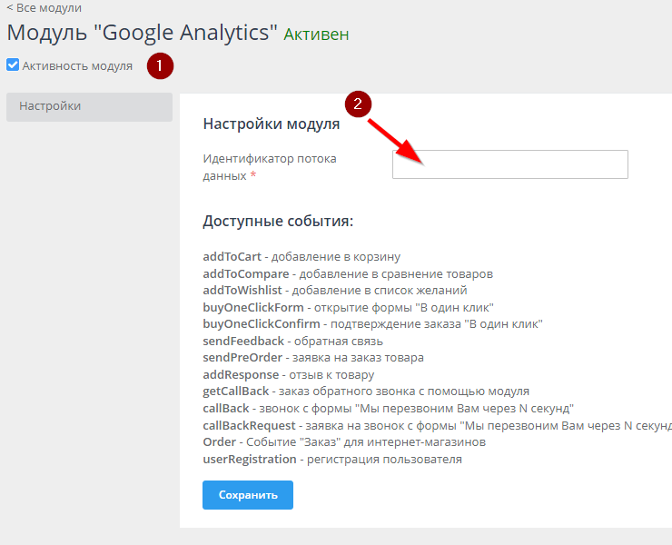
Task: Click the Order event name
Action: [220, 442]
